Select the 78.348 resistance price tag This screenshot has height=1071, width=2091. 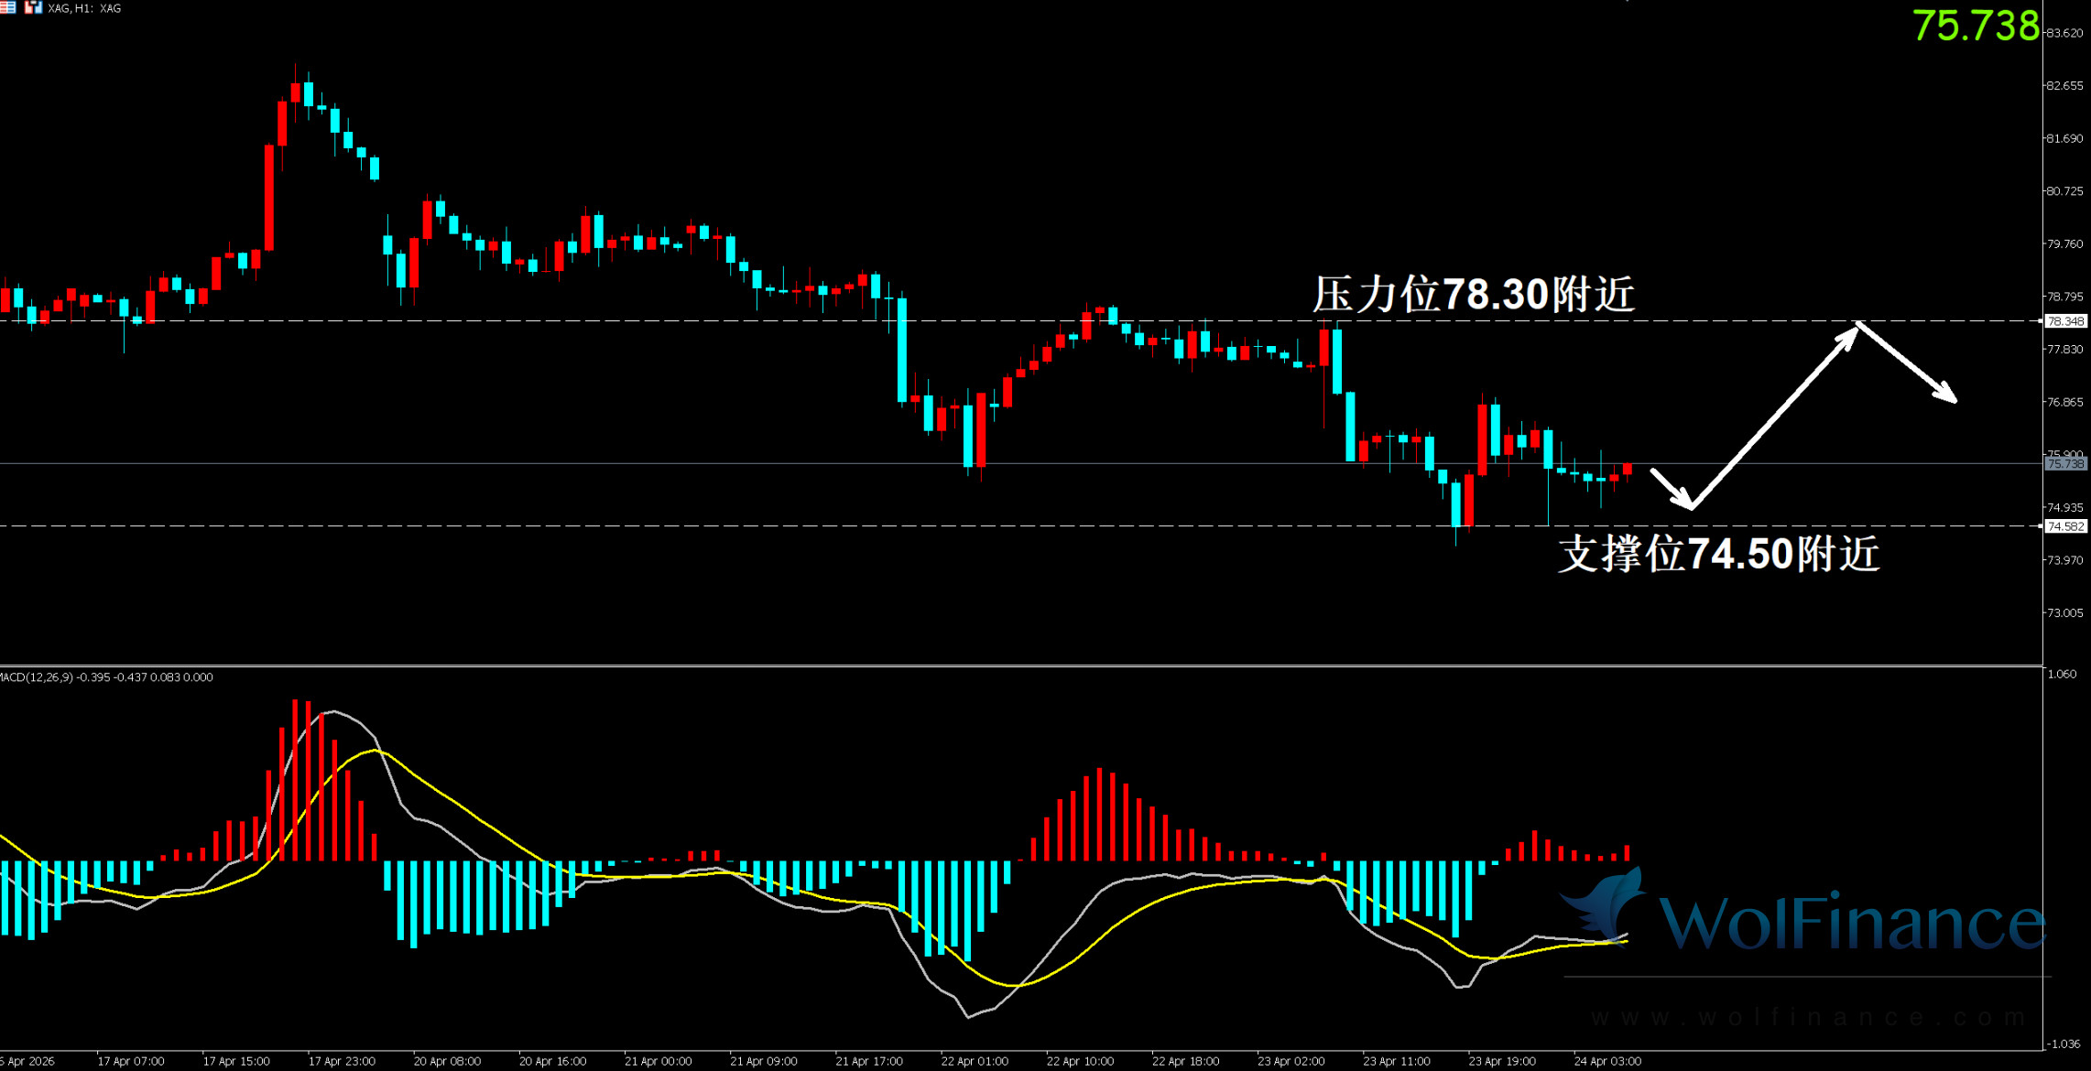click(2065, 321)
